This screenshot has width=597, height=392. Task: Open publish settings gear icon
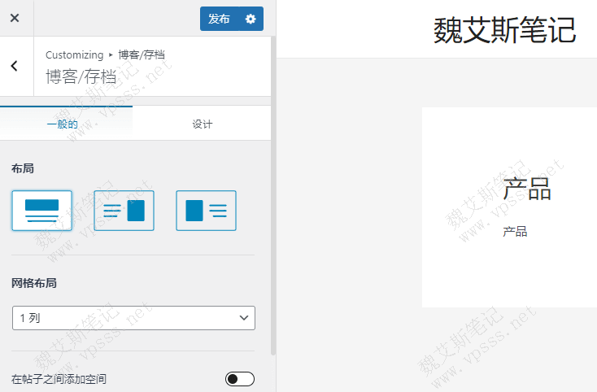[x=251, y=19]
